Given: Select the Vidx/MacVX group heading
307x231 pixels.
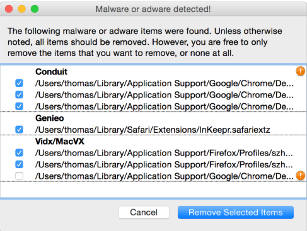Looking at the screenshot, I should point(60,142).
